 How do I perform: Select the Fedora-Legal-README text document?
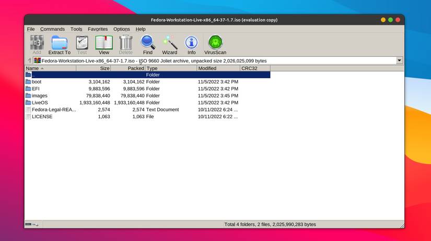click(53, 110)
